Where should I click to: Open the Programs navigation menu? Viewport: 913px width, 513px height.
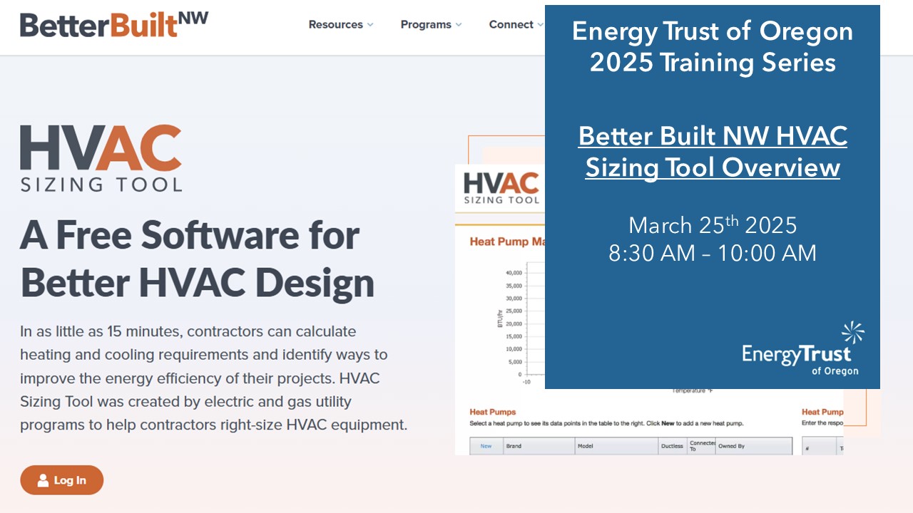coord(426,24)
